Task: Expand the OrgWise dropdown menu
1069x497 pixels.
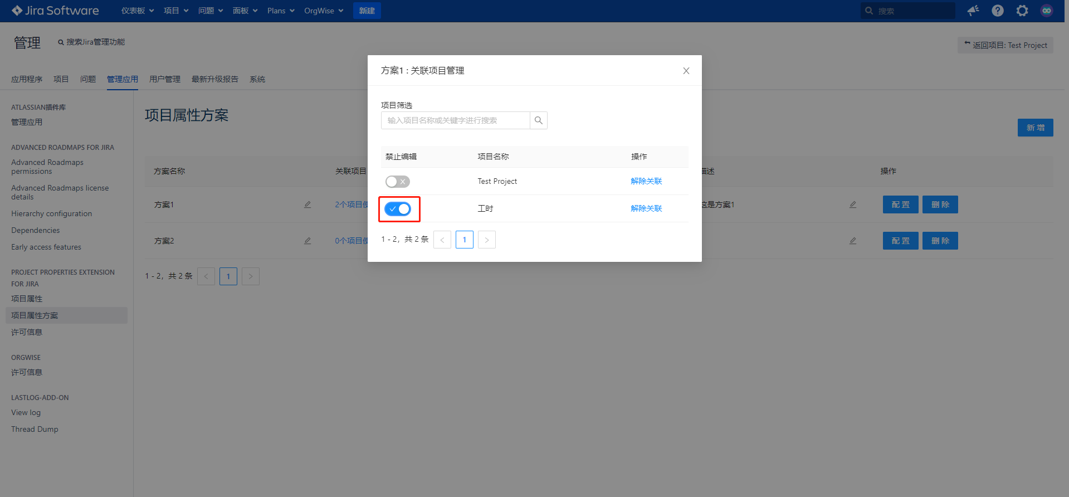Action: 323,11
